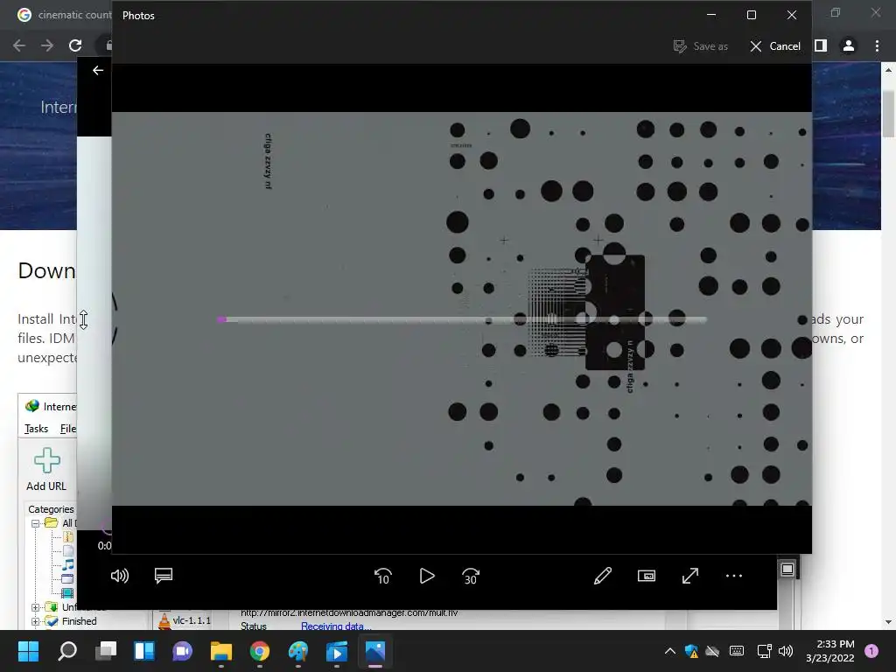Viewport: 896px width, 672px height.
Task: Switch to Photos app on taskbar
Action: pos(374,651)
